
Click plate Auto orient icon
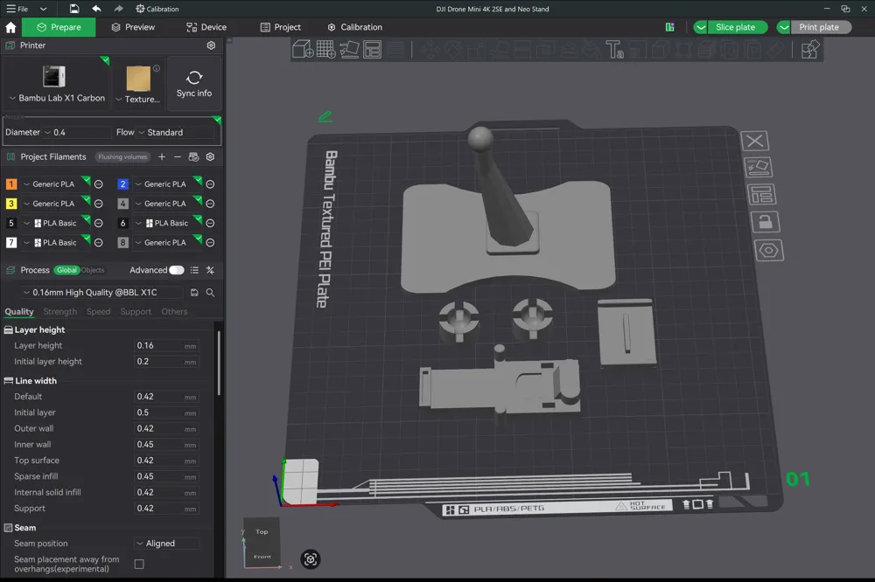tap(759, 167)
